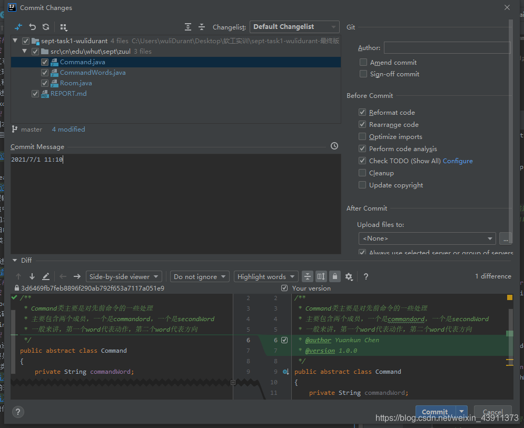Image resolution: width=524 pixels, height=428 pixels.
Task: Uncheck the Command.java checkbox
Action: coord(44,62)
